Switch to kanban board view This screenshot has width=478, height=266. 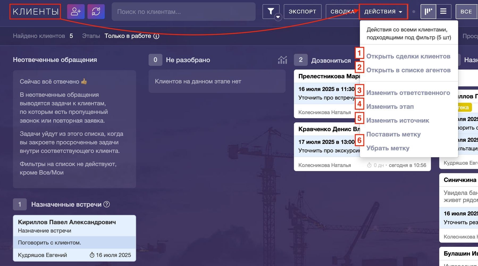(428, 11)
